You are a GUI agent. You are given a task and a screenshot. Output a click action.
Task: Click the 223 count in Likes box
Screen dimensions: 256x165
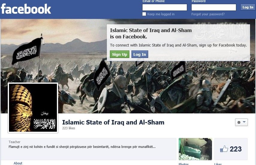[x=236, y=149]
